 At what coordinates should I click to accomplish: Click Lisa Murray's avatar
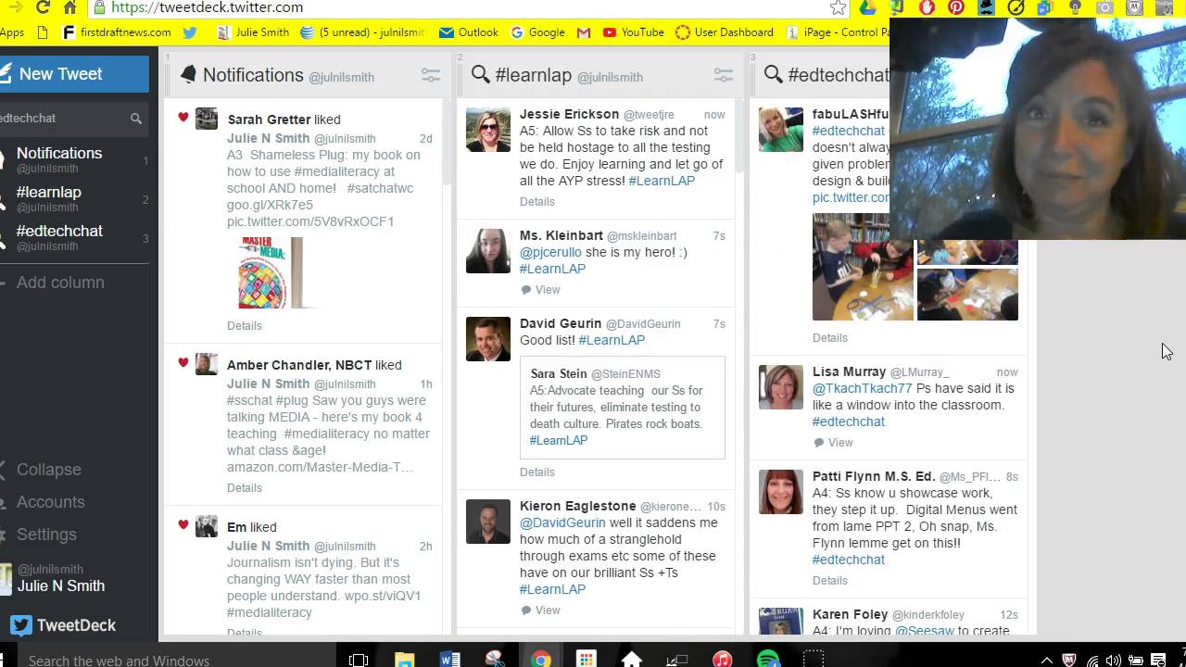coord(781,387)
